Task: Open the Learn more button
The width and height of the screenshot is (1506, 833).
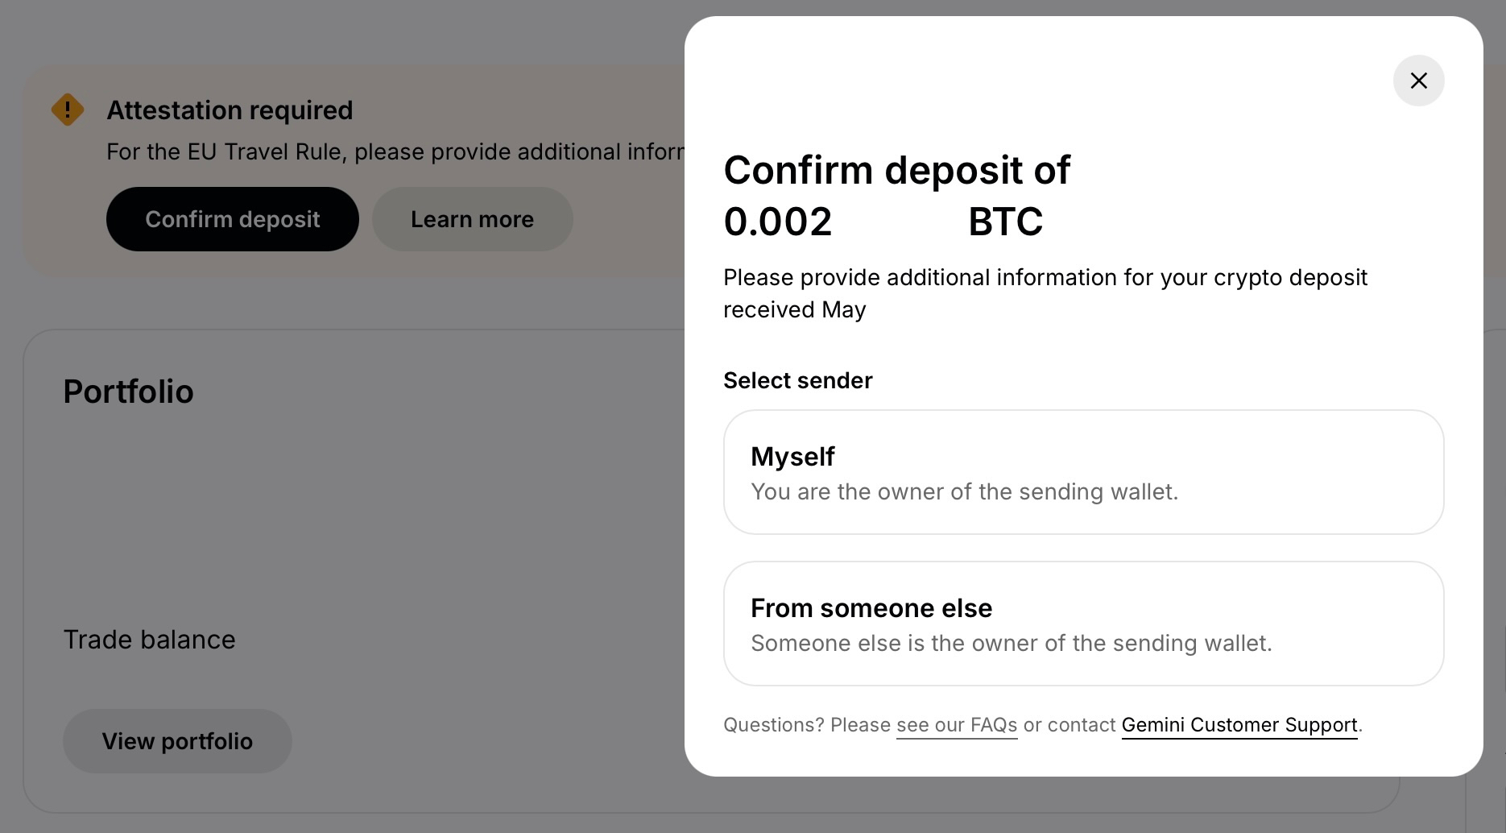Action: [x=472, y=219]
